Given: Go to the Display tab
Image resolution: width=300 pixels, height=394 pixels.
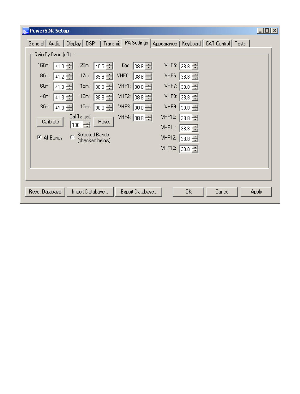Looking at the screenshot, I should tap(74, 44).
